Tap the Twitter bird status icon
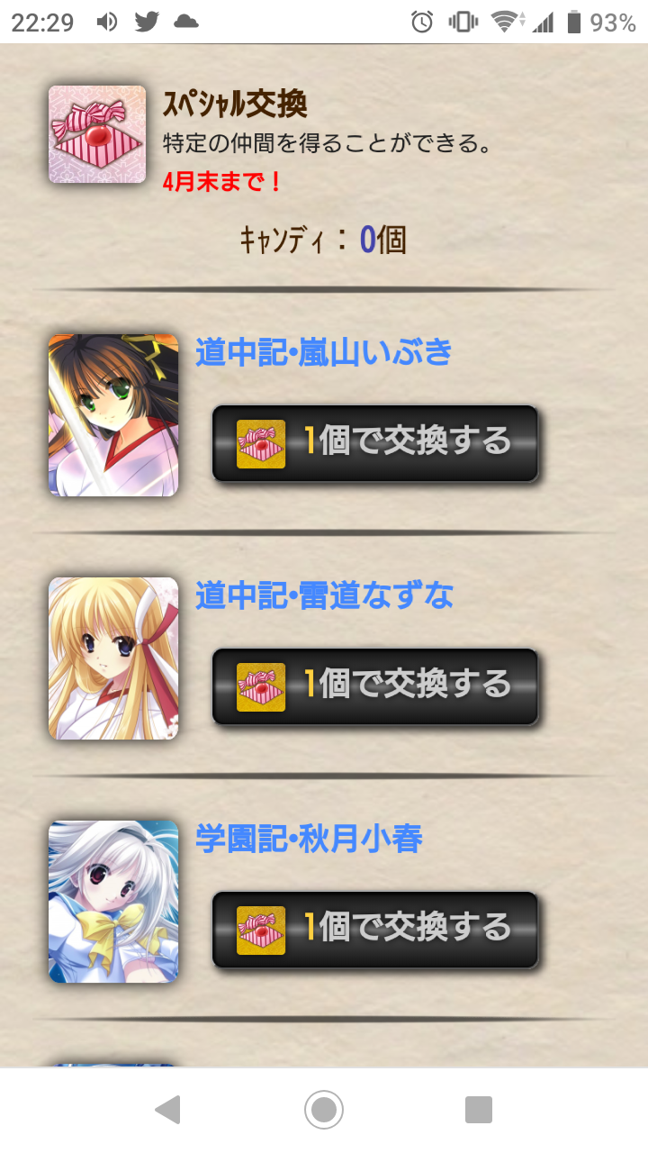The image size is (648, 1153). [x=147, y=22]
